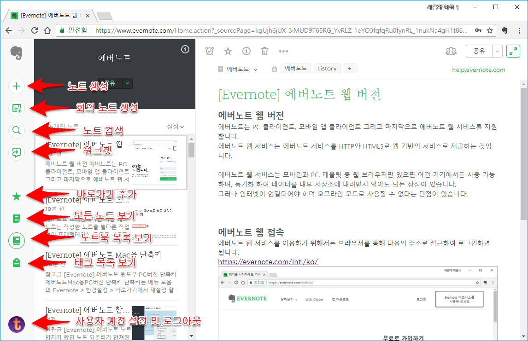528x341 pixels.
Task: Open the 에버노트 합 note in list
Action: (111, 323)
